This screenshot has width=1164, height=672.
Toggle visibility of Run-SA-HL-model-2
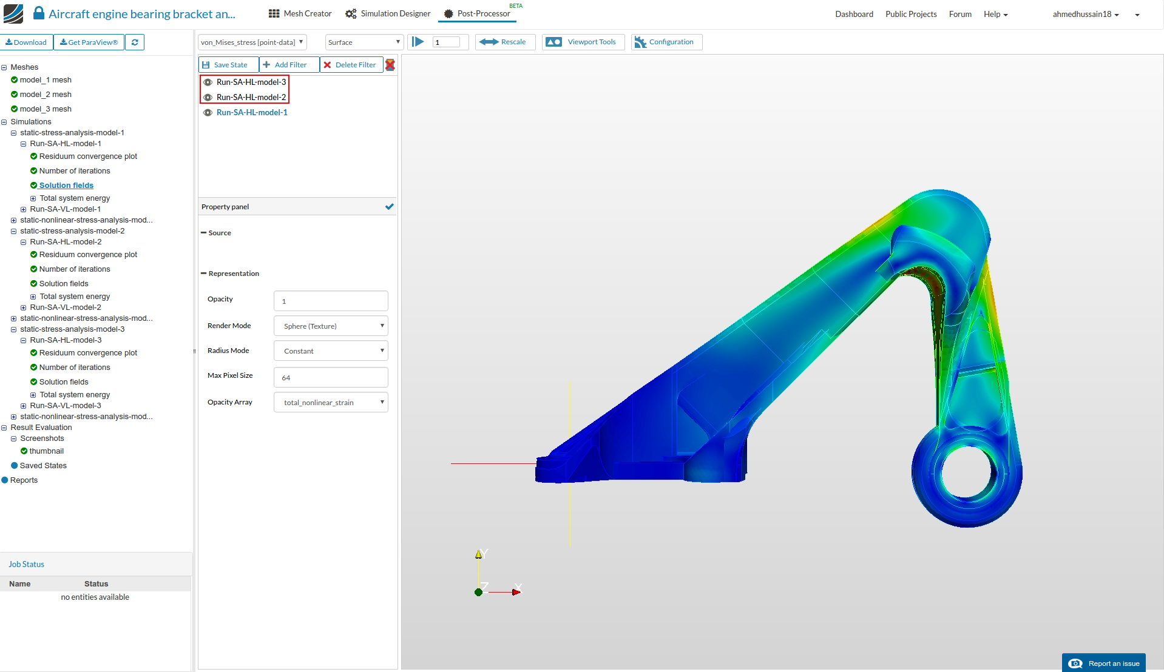point(208,98)
